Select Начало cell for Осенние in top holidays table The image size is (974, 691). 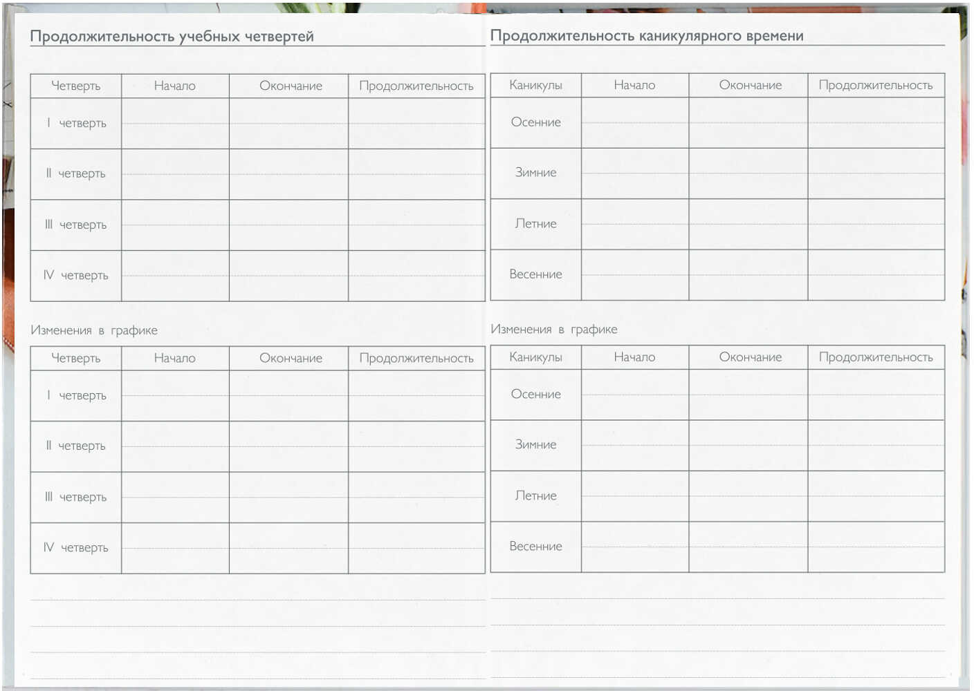pos(634,122)
